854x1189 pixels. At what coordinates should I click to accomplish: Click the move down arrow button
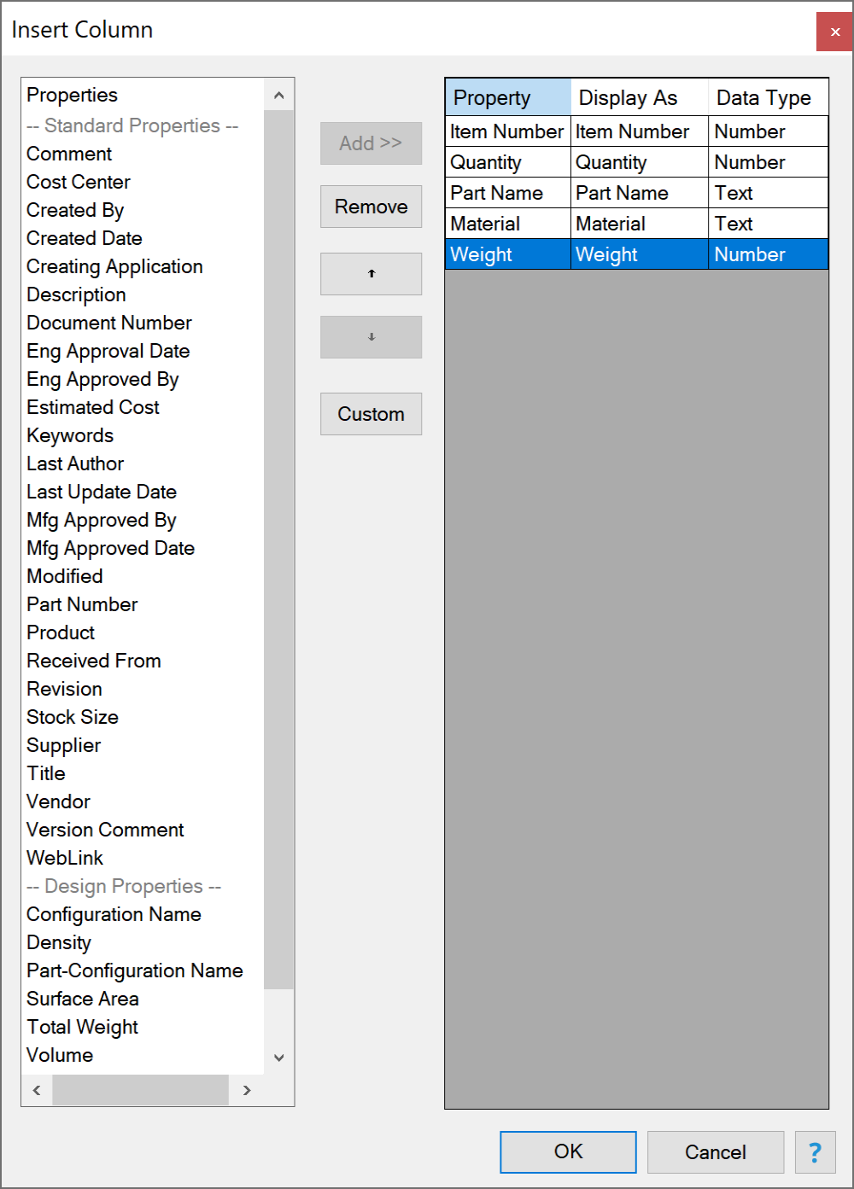coord(371,337)
